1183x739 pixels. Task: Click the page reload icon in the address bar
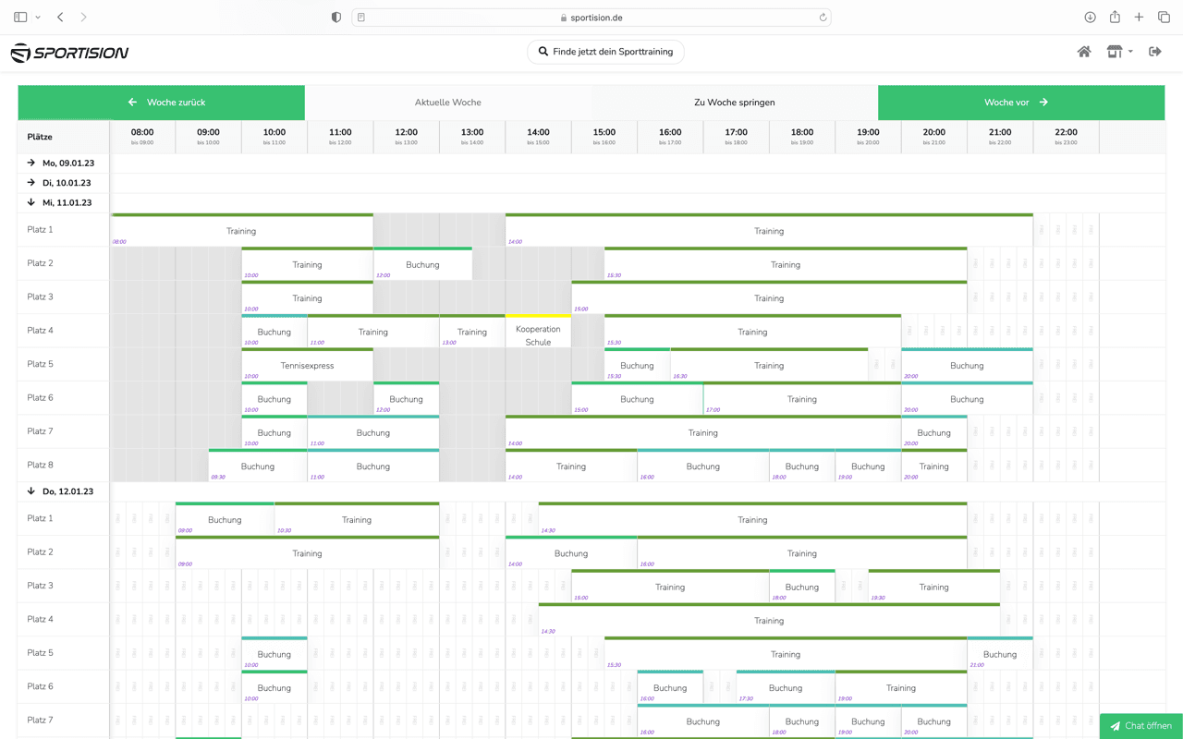pyautogui.click(x=823, y=18)
